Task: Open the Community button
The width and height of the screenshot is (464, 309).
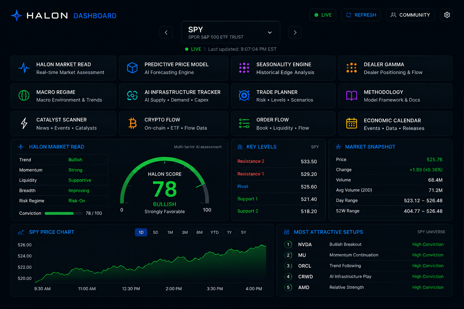Action: pyautogui.click(x=410, y=15)
